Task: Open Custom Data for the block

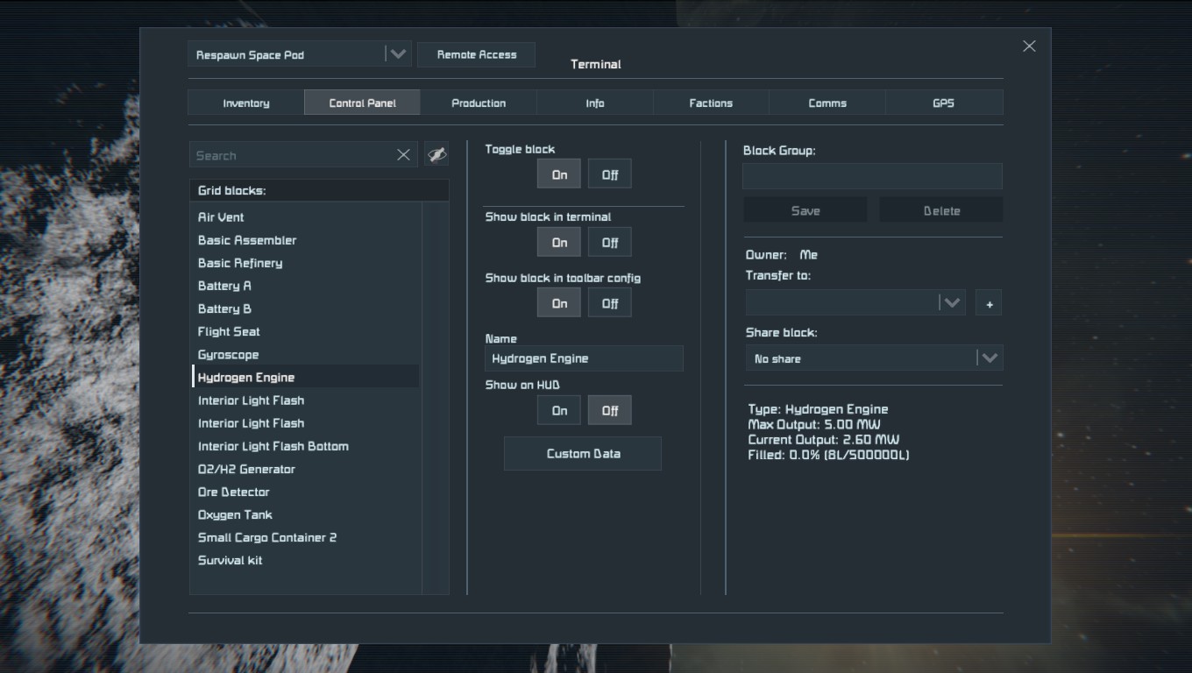Action: coord(583,454)
